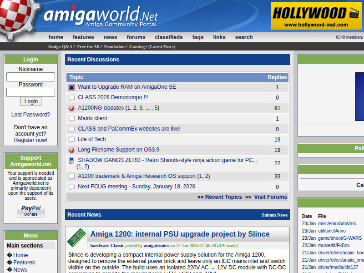The height and width of the screenshot is (273, 364).
Task: Open the Register now! link
Action: [x=30, y=140]
